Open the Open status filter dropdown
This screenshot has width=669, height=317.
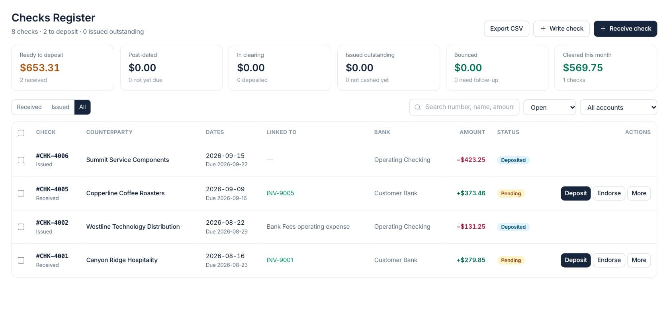tap(550, 107)
